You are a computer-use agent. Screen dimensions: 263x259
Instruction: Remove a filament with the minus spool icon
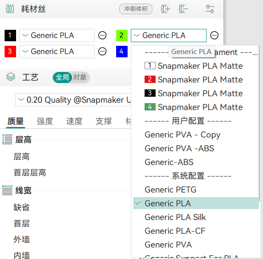click(183, 9)
